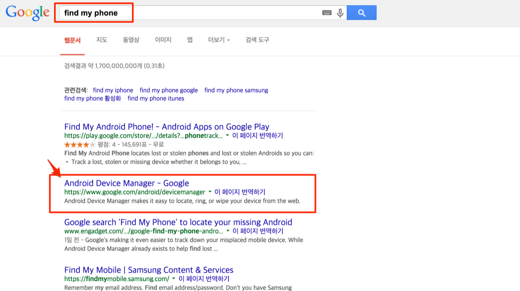Viewport: 520px width, 291px height.
Task: Click the www.engadget.com URL text
Action: point(143,231)
